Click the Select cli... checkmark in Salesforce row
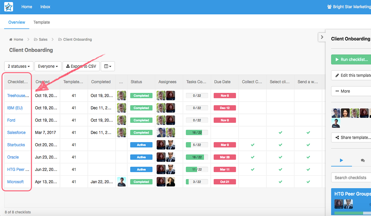Screen dimensions: 371x216 (280, 133)
